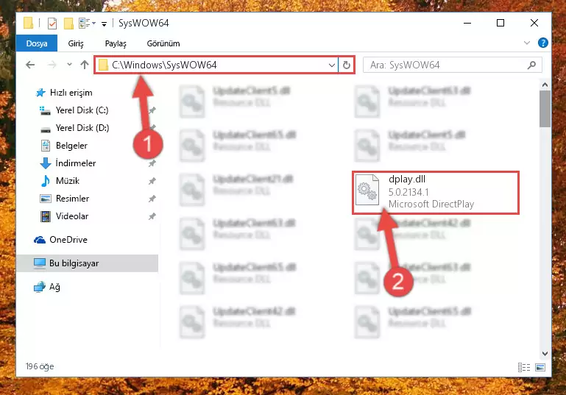The image size is (566, 395).
Task: Click the folder icon in title bar corner
Action: click(29, 23)
